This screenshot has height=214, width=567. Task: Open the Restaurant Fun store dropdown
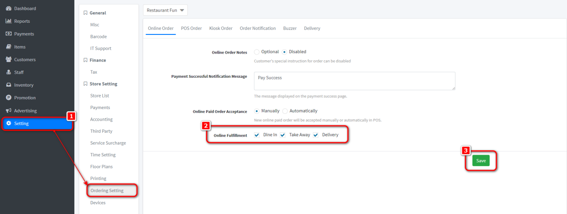click(x=165, y=10)
